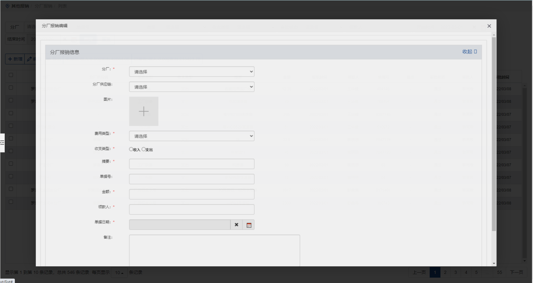
Task: Select the 支出 radio button
Action: click(144, 149)
